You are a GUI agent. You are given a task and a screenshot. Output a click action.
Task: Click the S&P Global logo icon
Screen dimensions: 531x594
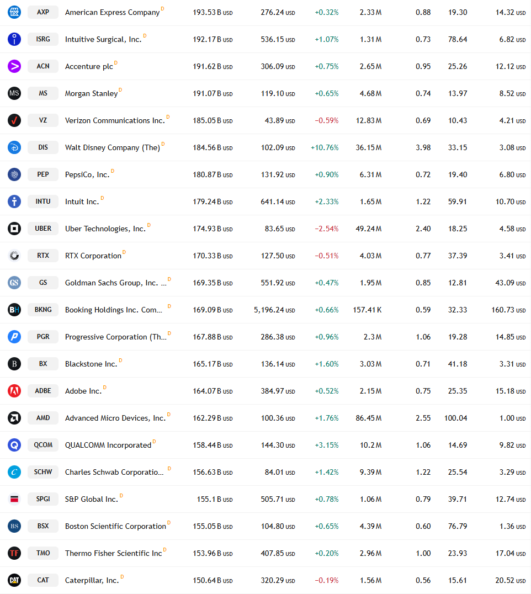tap(14, 499)
